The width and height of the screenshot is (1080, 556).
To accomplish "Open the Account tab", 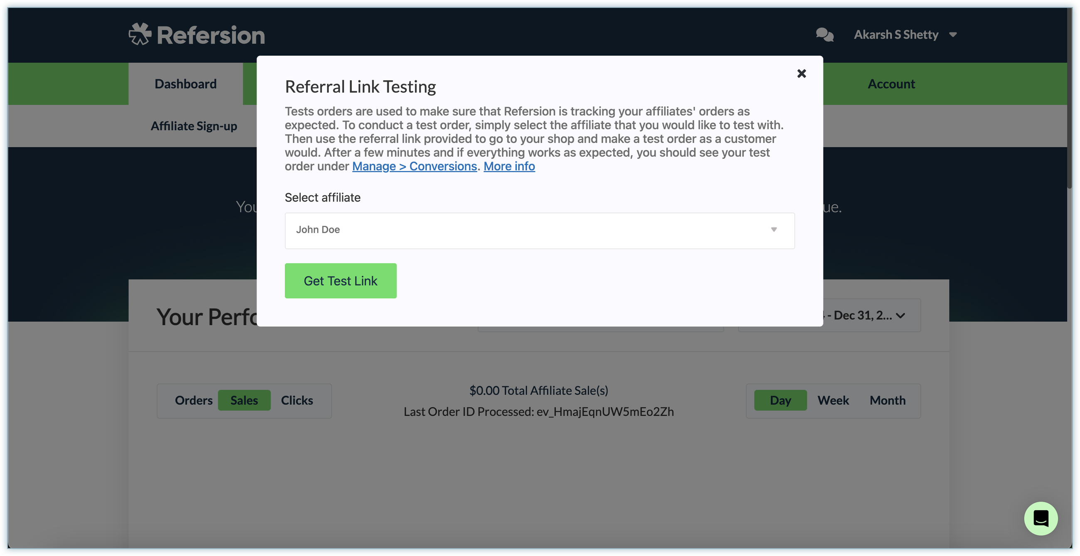I will point(891,84).
